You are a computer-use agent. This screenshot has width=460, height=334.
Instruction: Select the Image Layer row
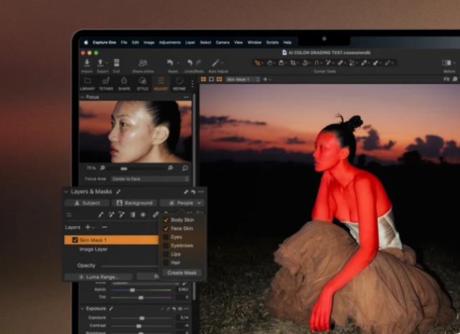(x=93, y=249)
